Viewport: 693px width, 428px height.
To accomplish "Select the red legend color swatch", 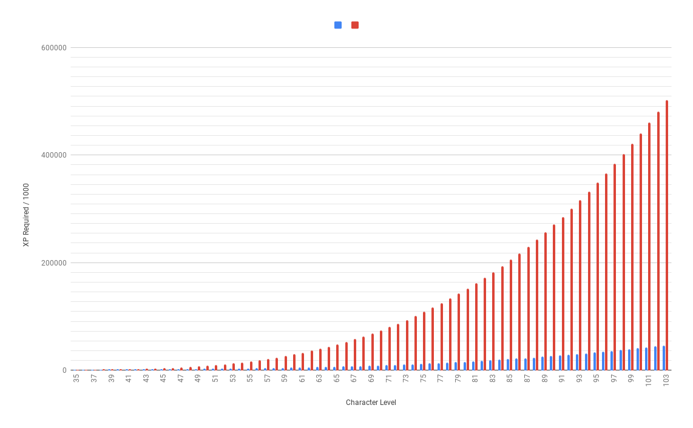I will click(354, 25).
